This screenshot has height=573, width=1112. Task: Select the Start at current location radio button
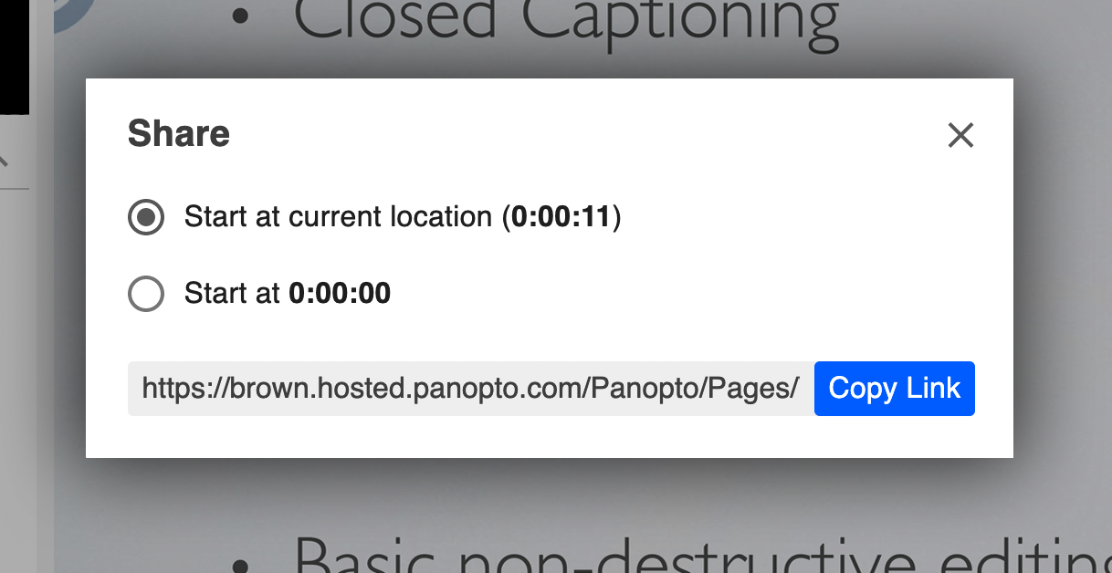(146, 217)
